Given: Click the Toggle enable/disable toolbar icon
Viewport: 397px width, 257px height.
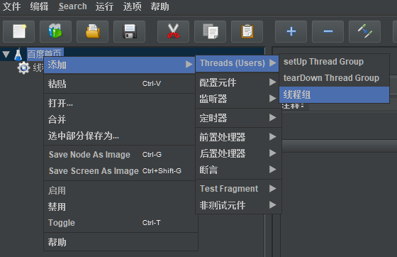Looking at the screenshot, I should (364, 31).
